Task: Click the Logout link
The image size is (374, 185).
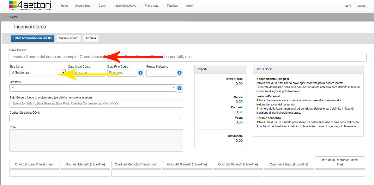Action: click(x=362, y=6)
